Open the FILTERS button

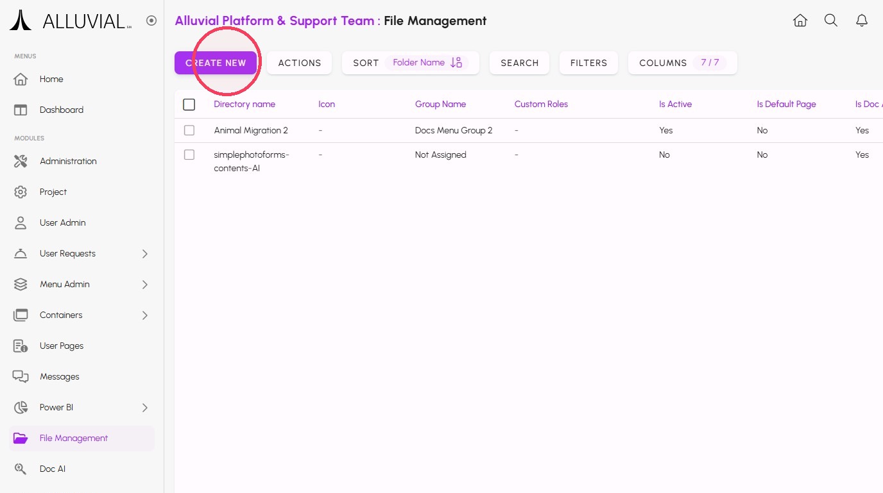[x=588, y=63]
